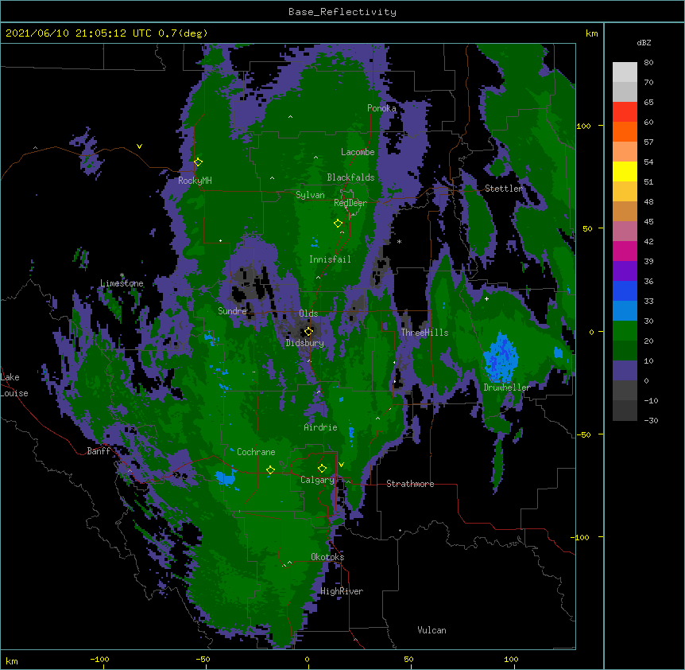Click the Drumheller label
The width and height of the screenshot is (685, 670).
[x=507, y=388]
